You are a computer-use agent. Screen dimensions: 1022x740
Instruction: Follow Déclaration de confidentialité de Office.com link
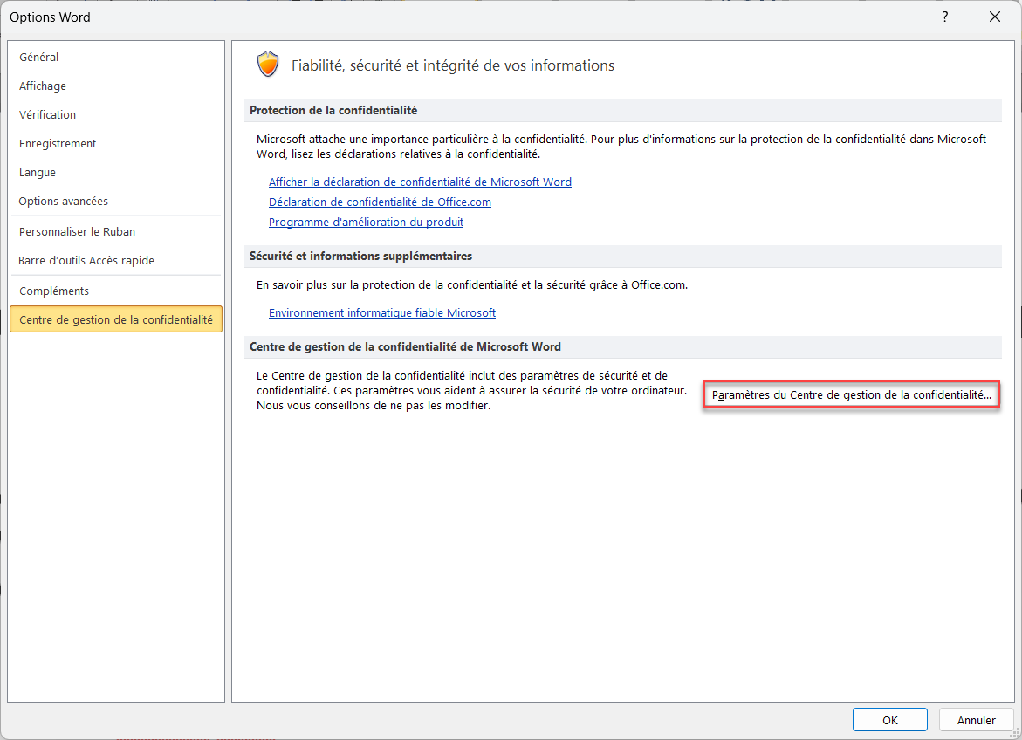pos(380,202)
